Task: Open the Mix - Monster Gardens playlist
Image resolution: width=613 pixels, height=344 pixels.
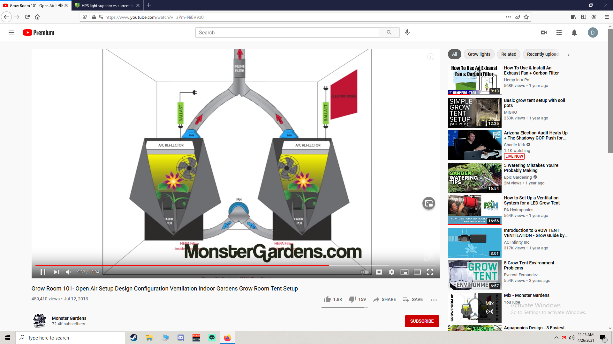Action: click(526, 295)
